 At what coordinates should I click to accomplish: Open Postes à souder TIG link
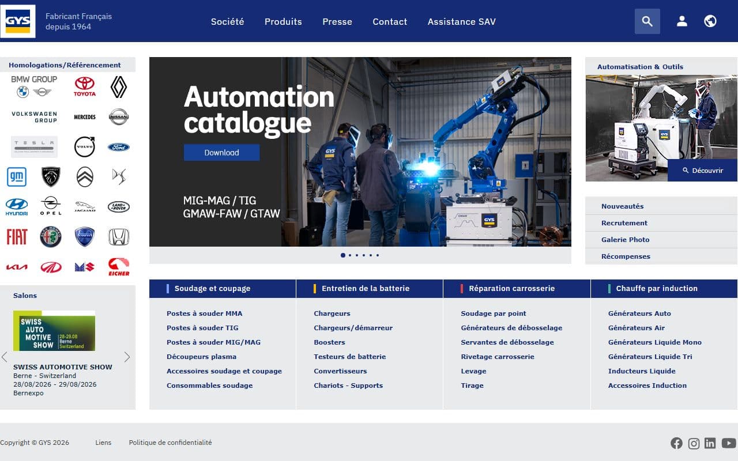[x=202, y=328]
